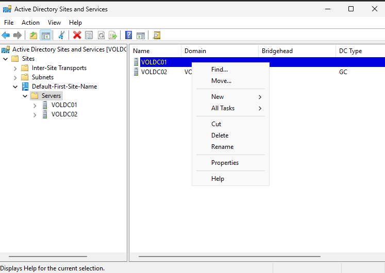Collapse the Default-First-Site-Name node
The image size is (385, 273).
15,87
